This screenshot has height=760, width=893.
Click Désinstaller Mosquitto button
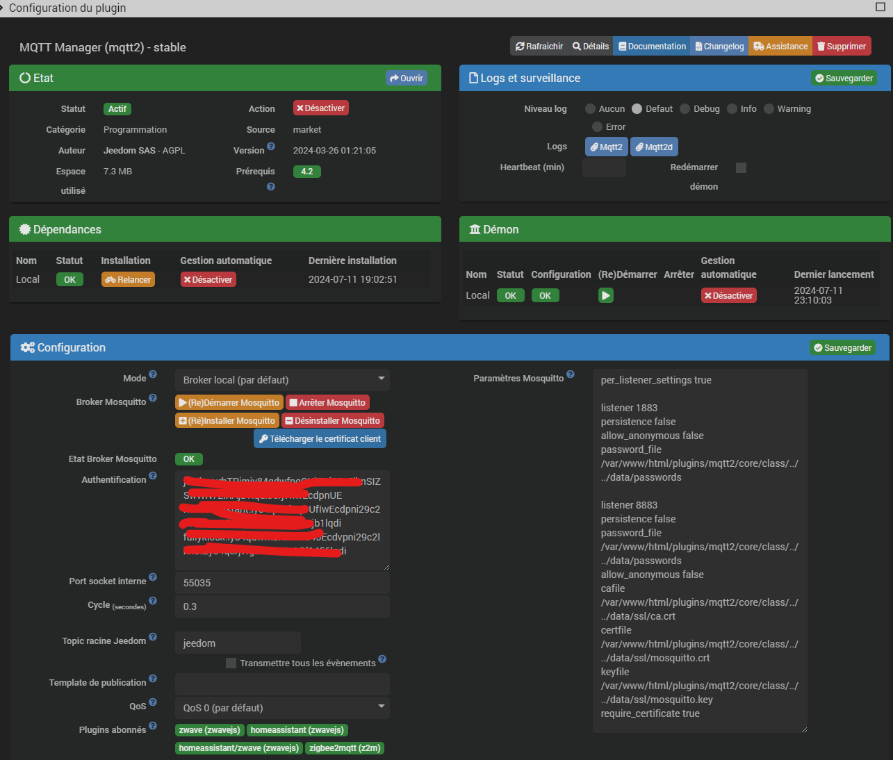(x=333, y=421)
